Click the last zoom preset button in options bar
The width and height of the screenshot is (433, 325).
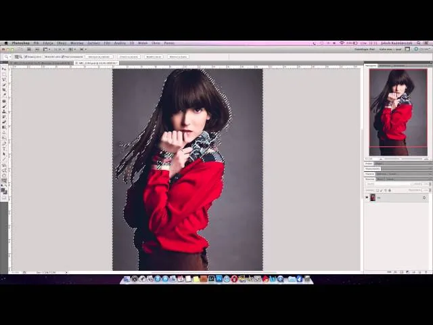pyautogui.click(x=177, y=57)
